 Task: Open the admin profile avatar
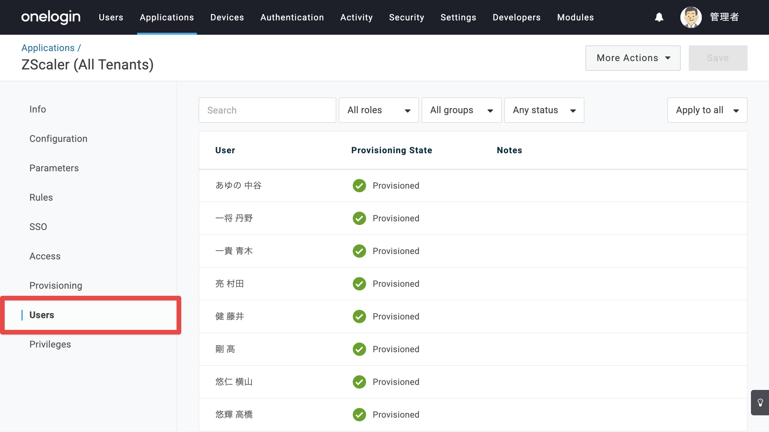pos(691,17)
